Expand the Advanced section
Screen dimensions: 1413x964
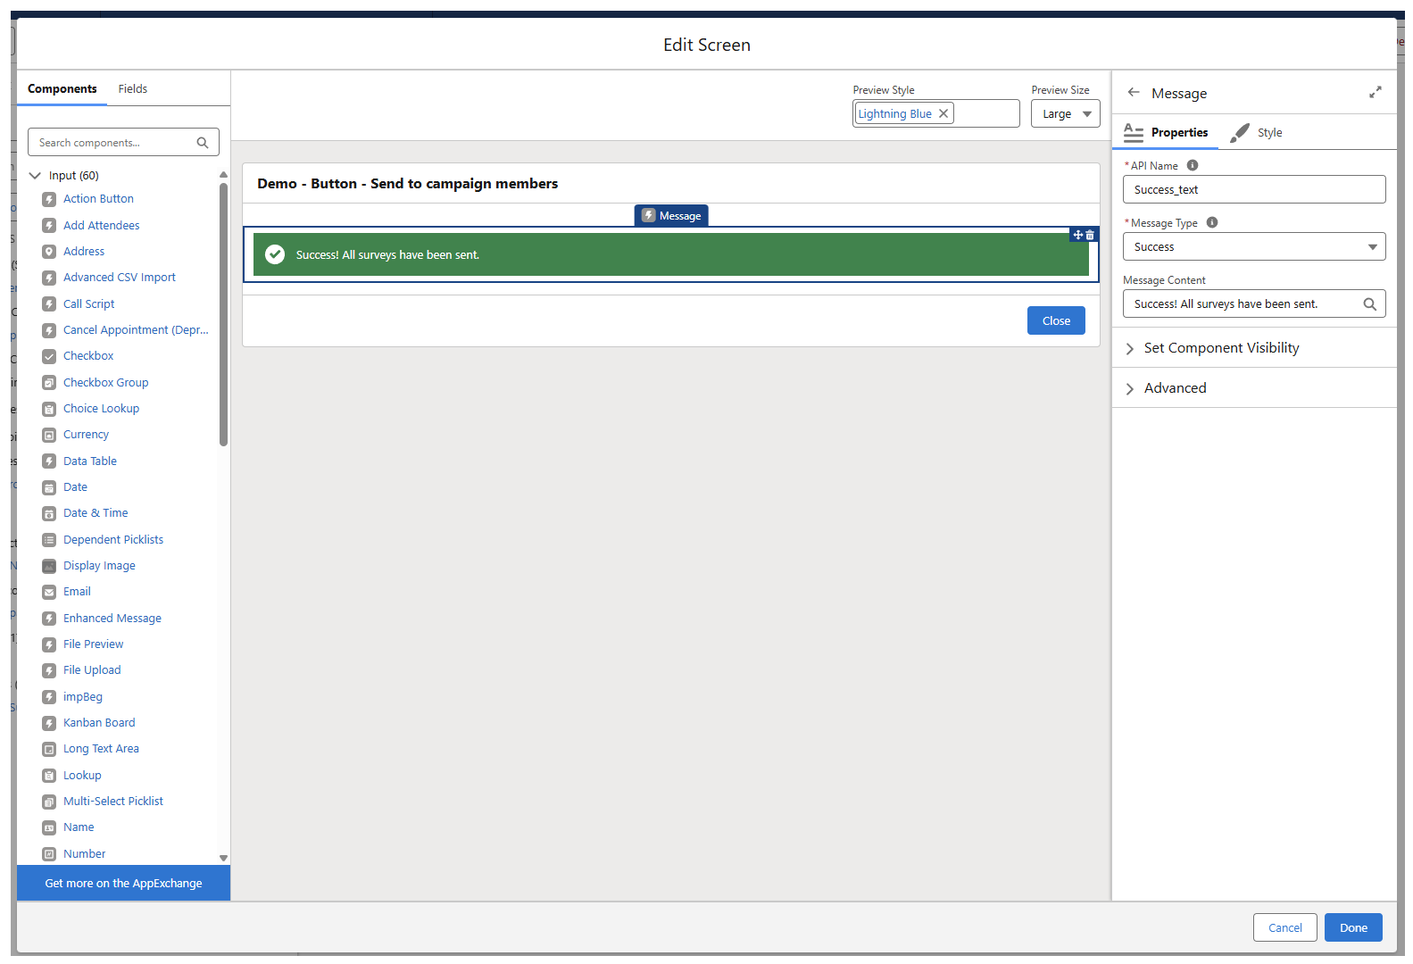click(x=1174, y=388)
